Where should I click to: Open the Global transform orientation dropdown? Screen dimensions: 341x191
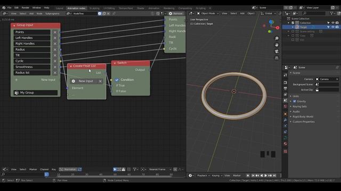coord(268,13)
